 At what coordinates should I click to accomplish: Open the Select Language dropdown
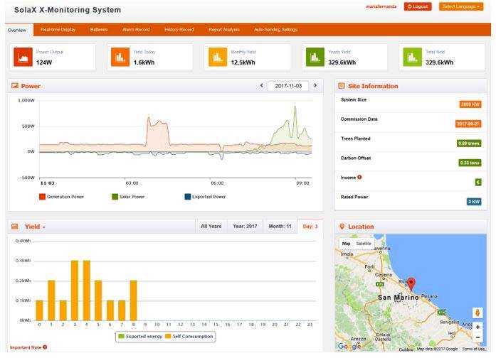pyautogui.click(x=461, y=6)
